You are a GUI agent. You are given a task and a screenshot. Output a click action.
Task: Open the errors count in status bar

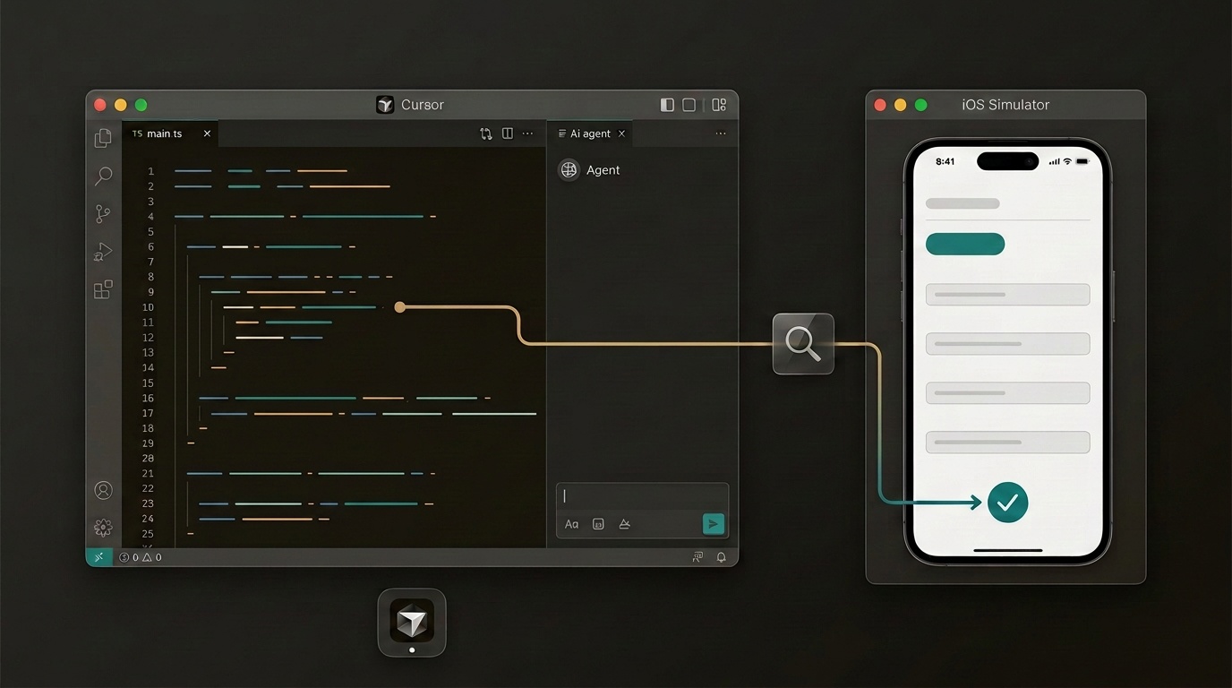(129, 557)
